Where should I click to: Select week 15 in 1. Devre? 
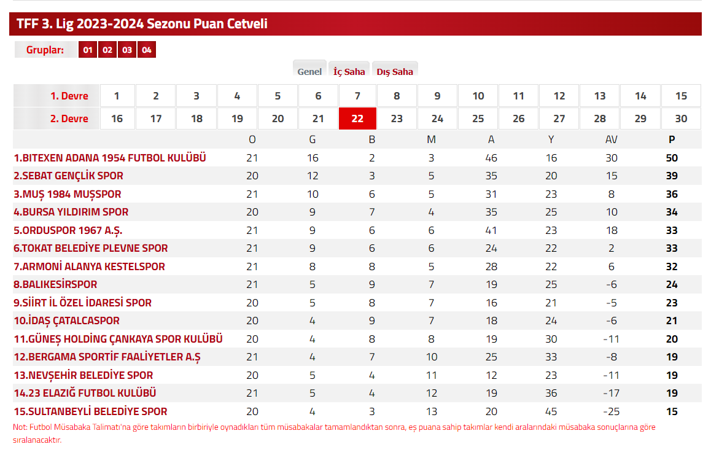pyautogui.click(x=681, y=96)
